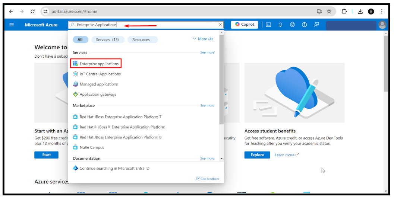Click the Microsoft Azure home title
The image size is (394, 198).
(x=41, y=25)
